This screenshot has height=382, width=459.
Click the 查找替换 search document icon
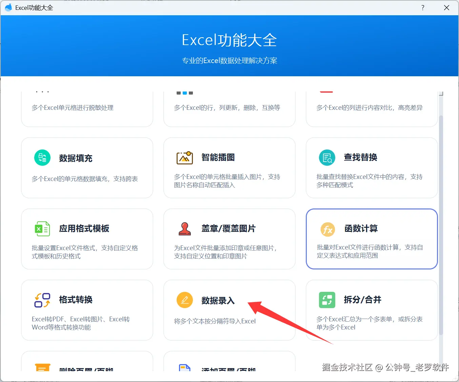(327, 158)
